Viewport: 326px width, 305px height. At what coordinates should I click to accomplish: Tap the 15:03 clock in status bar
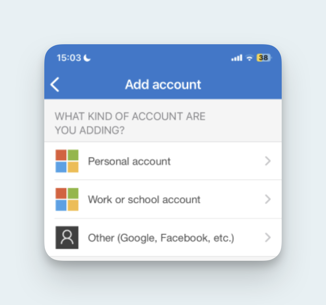(x=69, y=58)
